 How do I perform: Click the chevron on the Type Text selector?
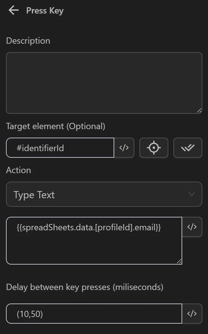(191, 194)
